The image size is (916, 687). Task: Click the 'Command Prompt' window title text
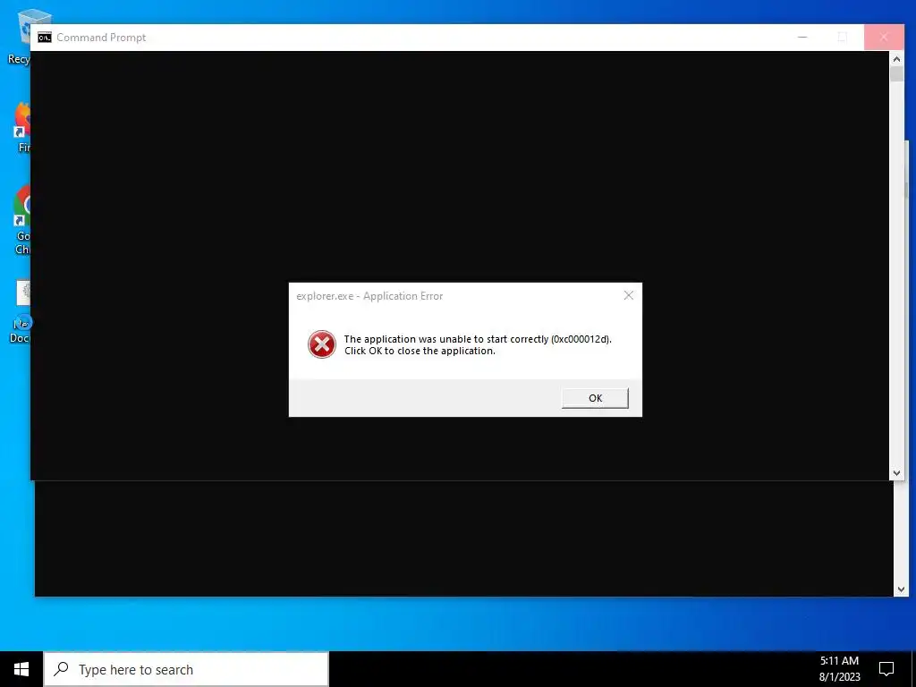pyautogui.click(x=101, y=38)
